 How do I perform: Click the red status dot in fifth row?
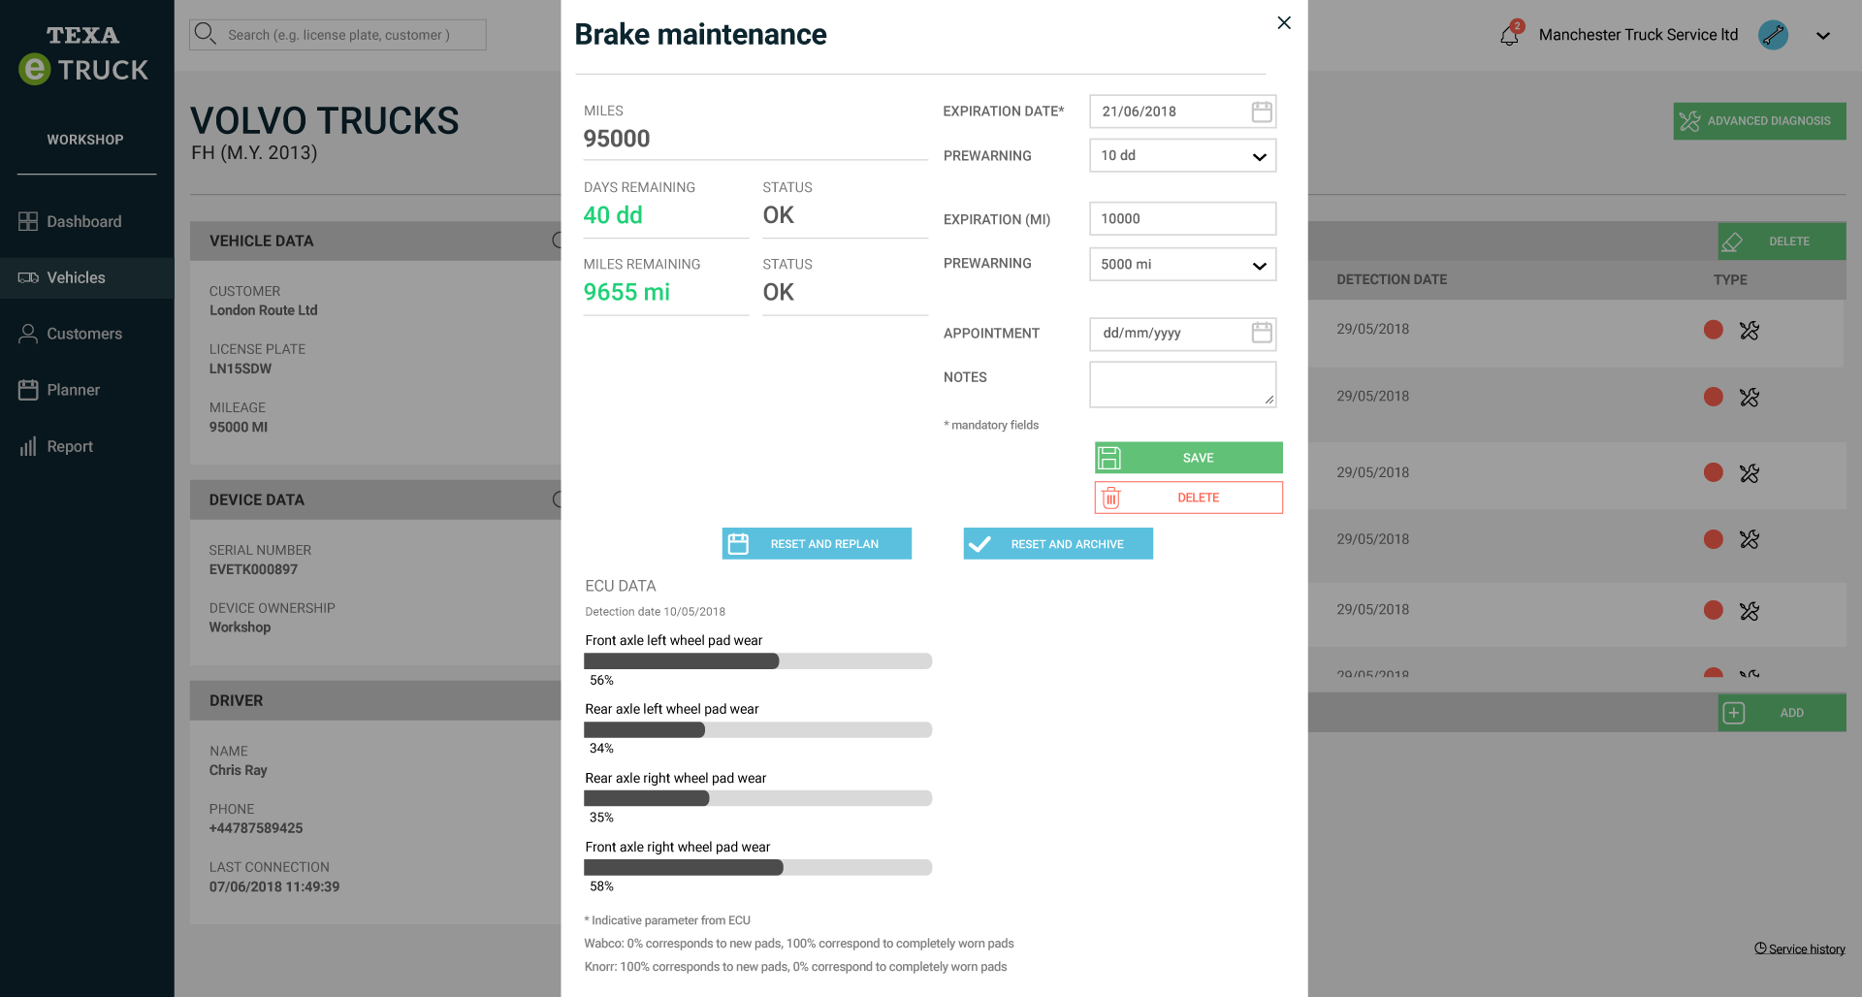pos(1714,610)
